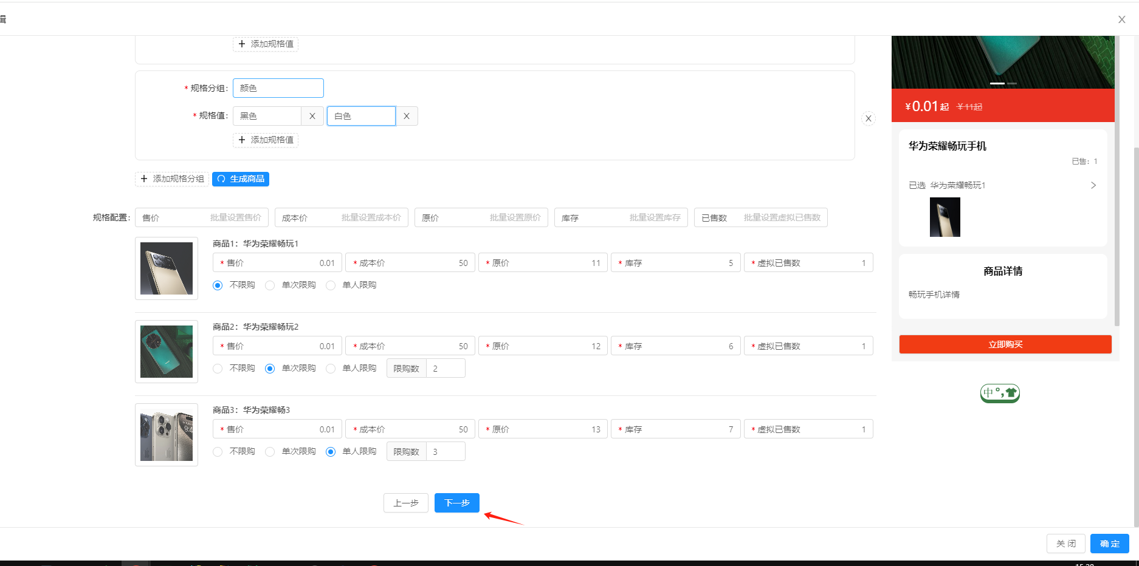Click the 添加规格值 button at the top of the form
The height and width of the screenshot is (566, 1139).
tap(266, 44)
